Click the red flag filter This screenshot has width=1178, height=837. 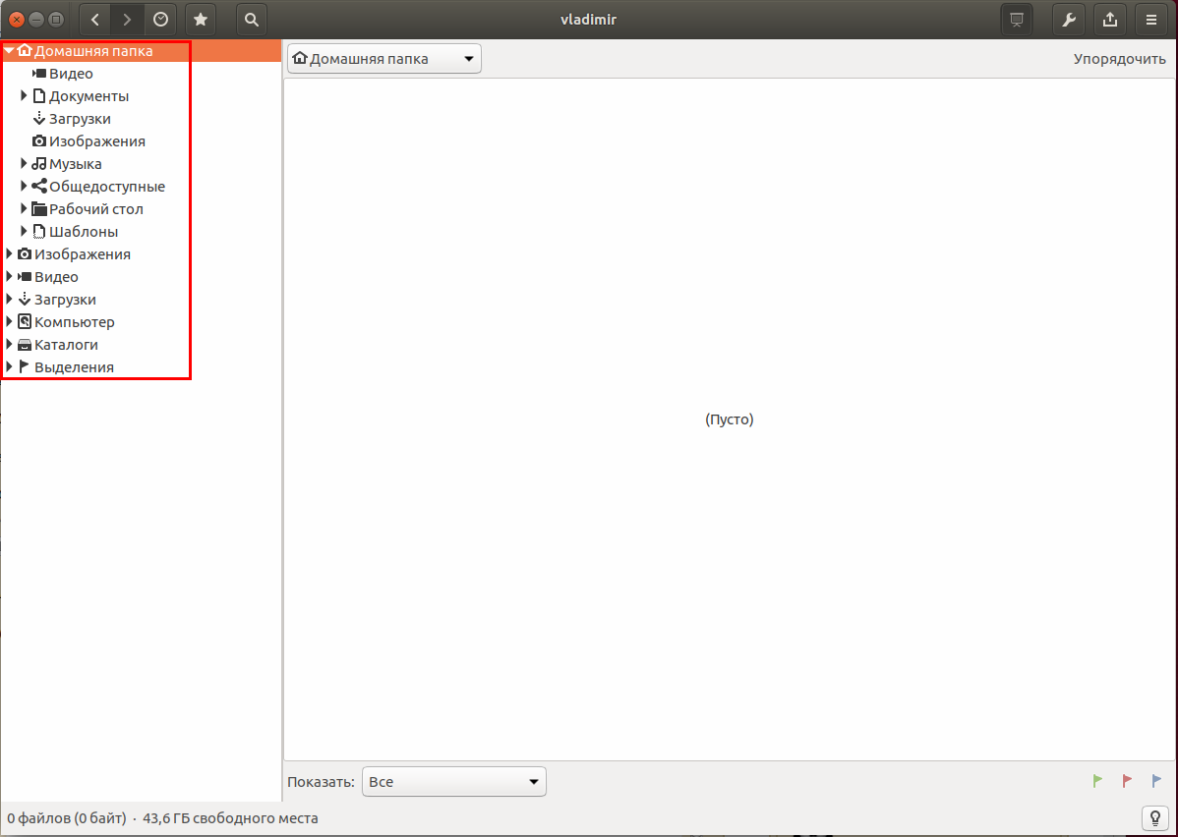(x=1127, y=781)
